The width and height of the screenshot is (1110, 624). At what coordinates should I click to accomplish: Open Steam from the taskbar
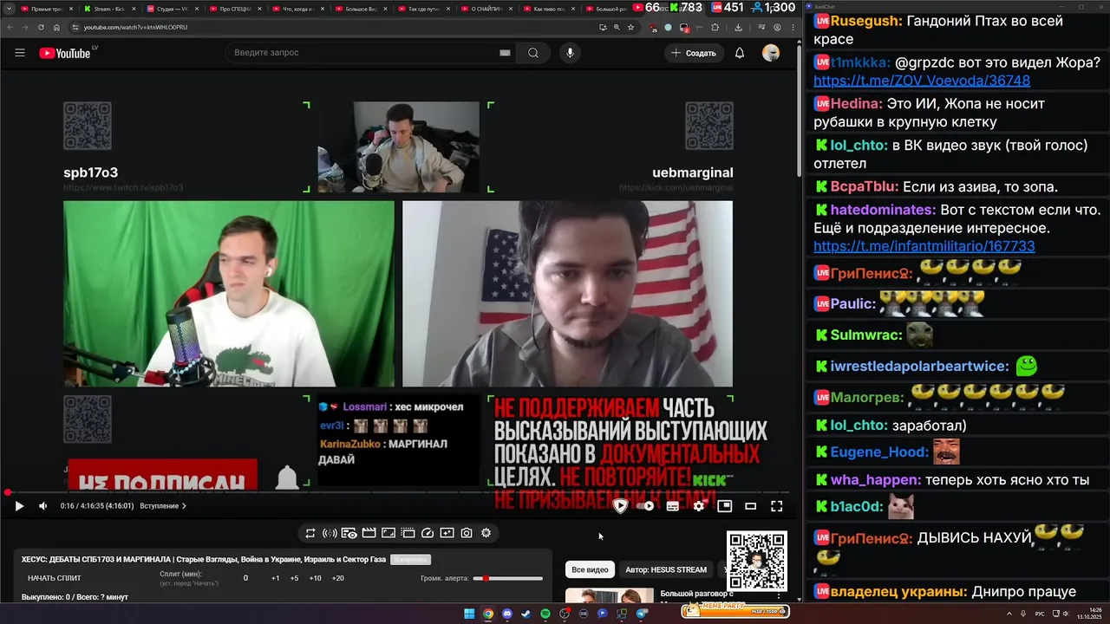[x=526, y=614]
